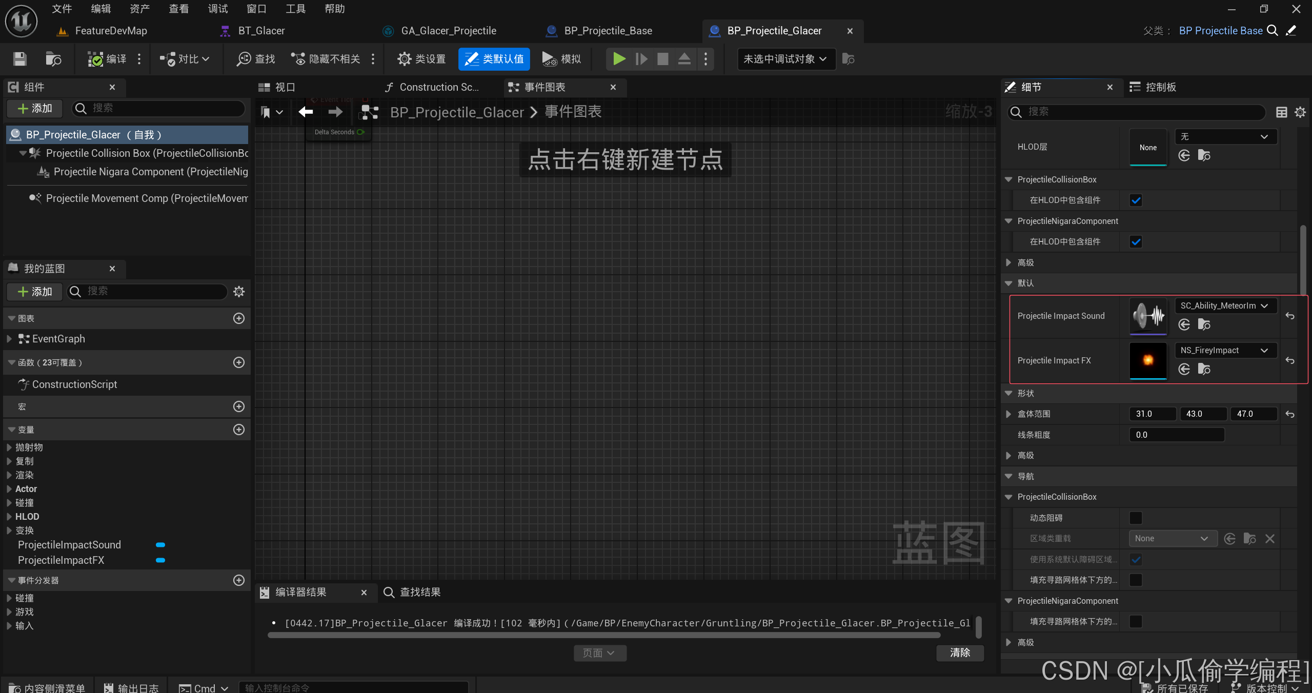1312x693 pixels.
Task: Add a new variable with plus icon
Action: pos(239,430)
